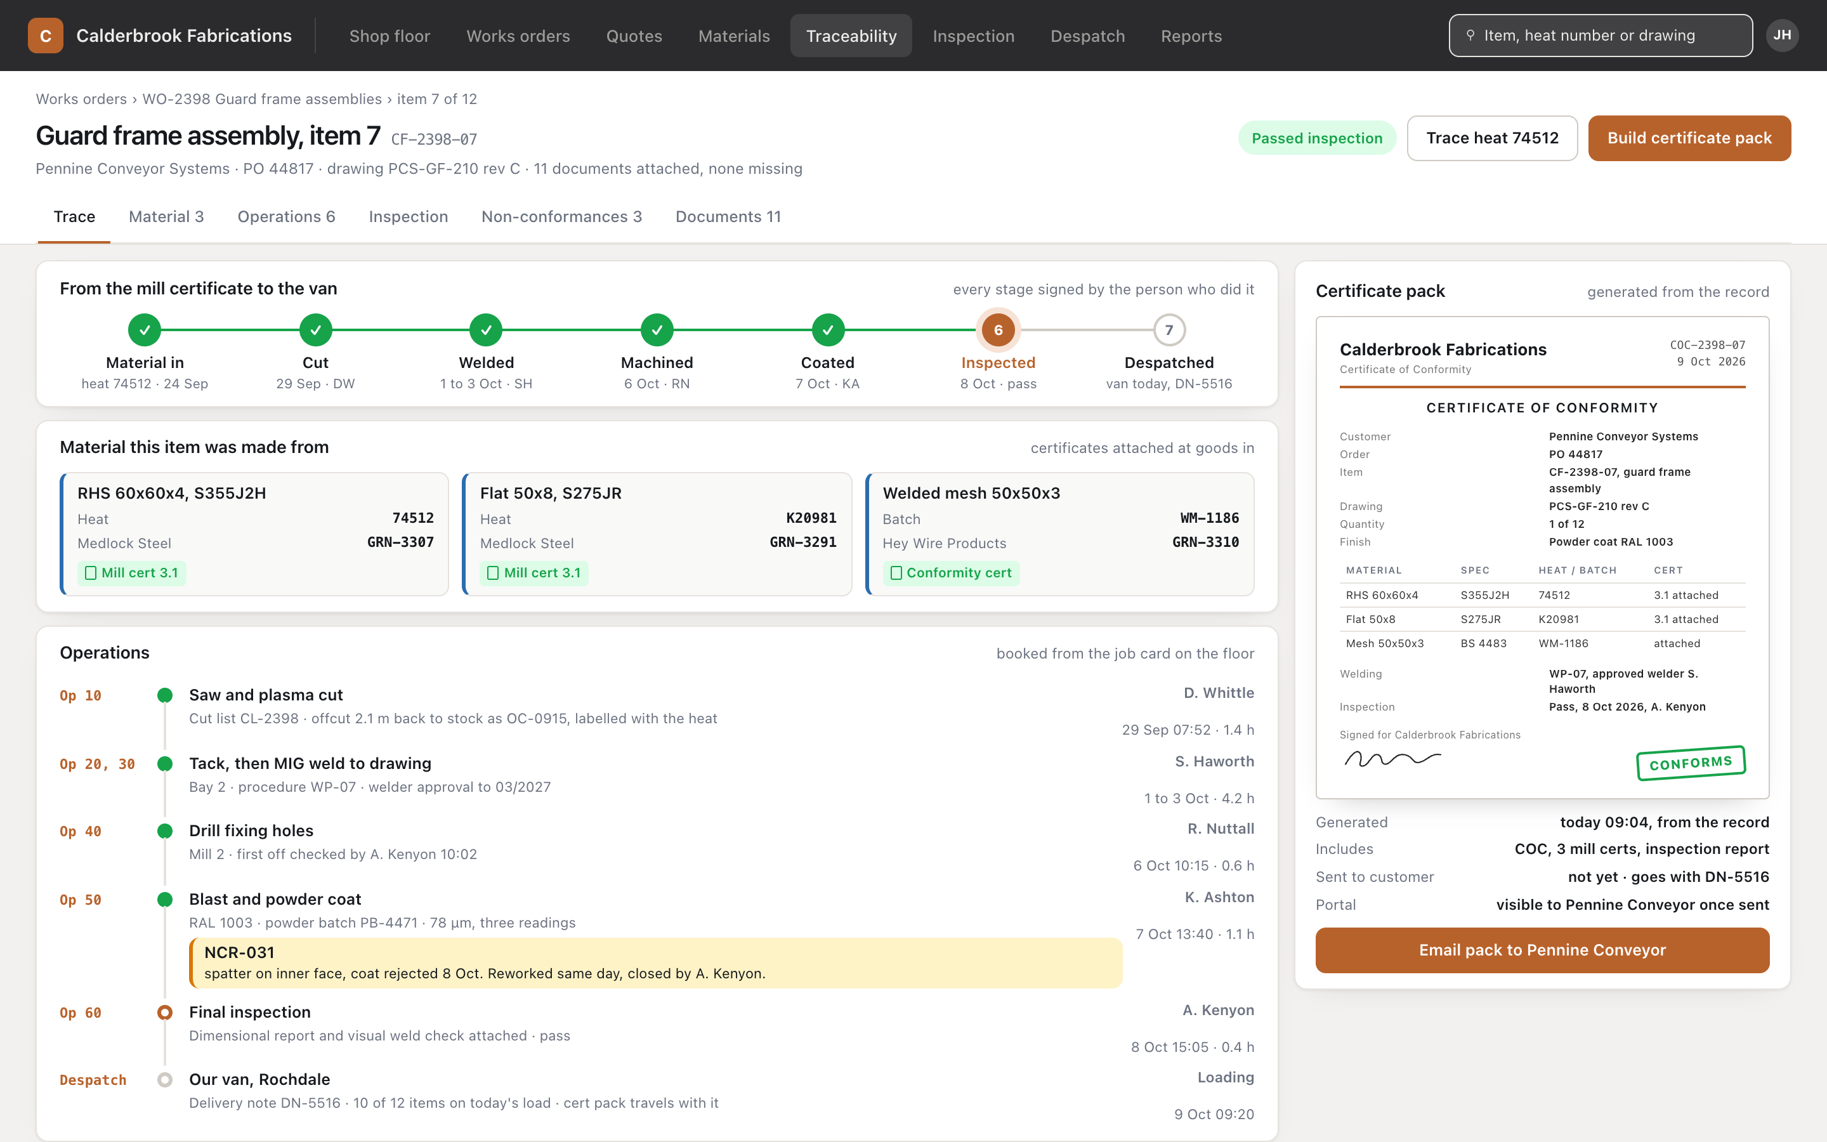The image size is (1827, 1142).
Task: Click the Calderbrook Fabrications logo icon
Action: [x=45, y=36]
